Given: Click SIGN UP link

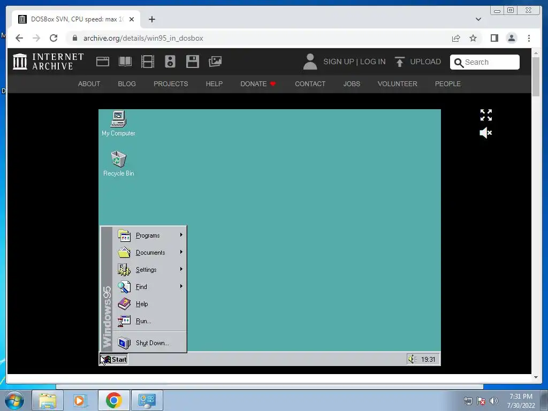Looking at the screenshot, I should (x=339, y=62).
